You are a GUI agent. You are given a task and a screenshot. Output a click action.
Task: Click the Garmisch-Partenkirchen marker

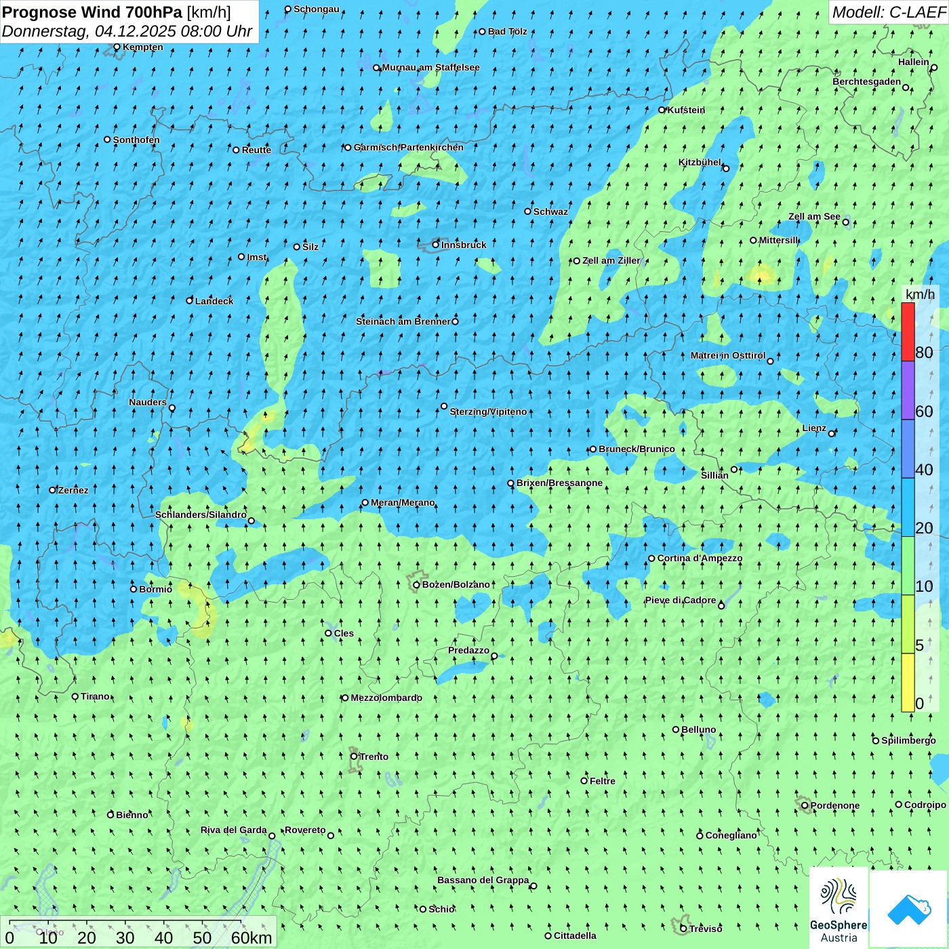pos(348,148)
